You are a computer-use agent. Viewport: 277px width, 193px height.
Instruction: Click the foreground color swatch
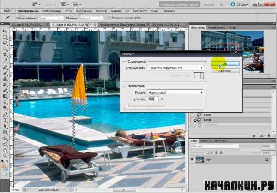point(4,166)
